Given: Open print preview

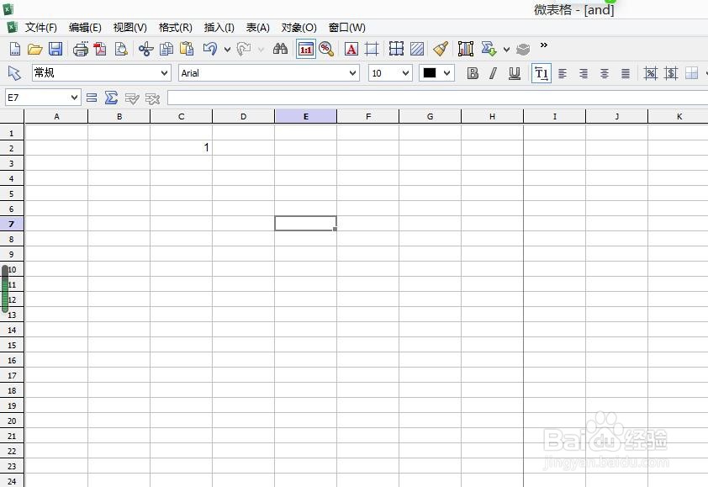Looking at the screenshot, I should point(121,49).
